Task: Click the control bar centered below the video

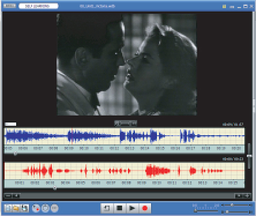Action: (125, 124)
